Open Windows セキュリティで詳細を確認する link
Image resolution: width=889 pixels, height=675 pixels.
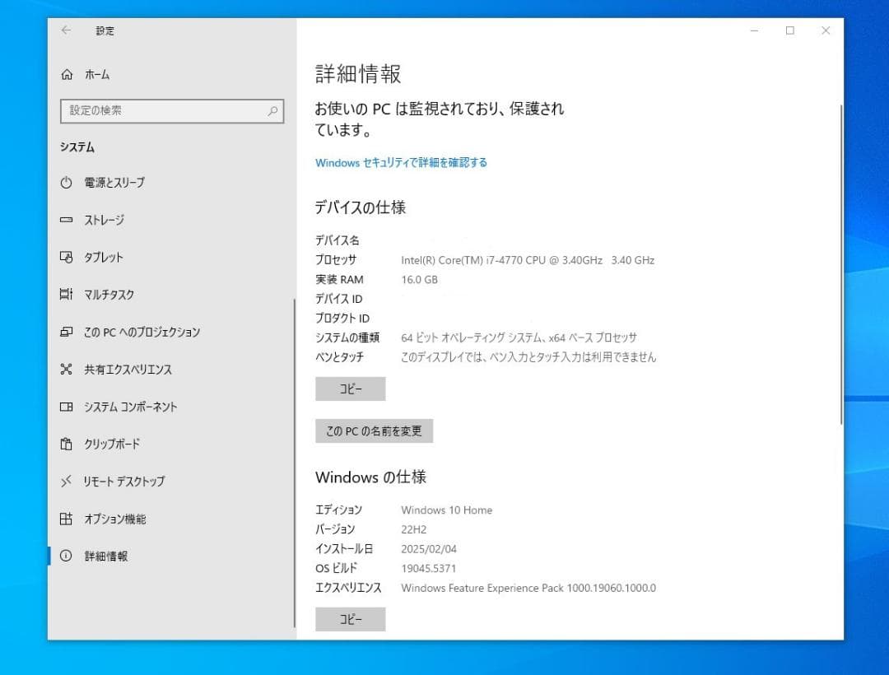[x=401, y=162]
